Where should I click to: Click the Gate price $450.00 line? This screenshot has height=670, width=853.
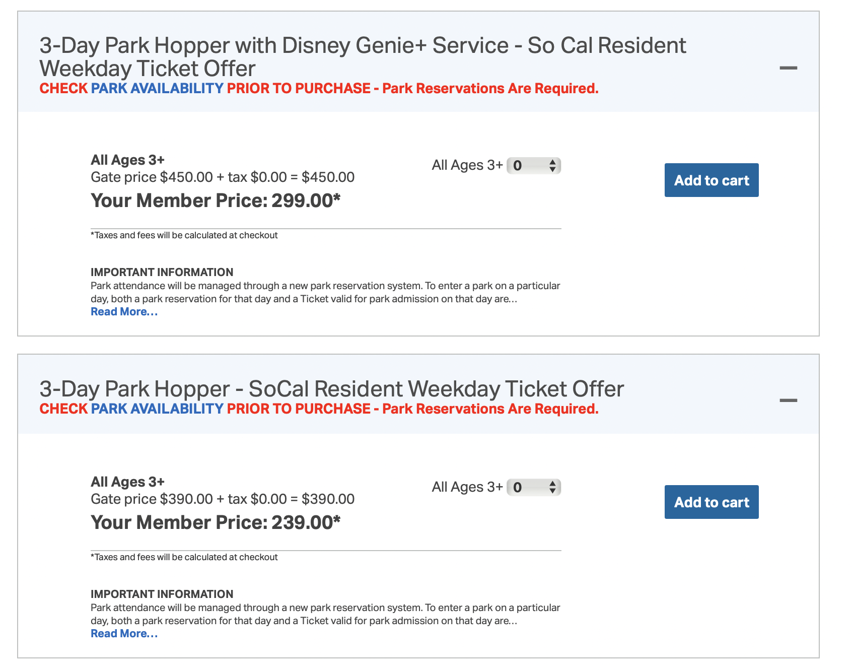pyautogui.click(x=222, y=177)
